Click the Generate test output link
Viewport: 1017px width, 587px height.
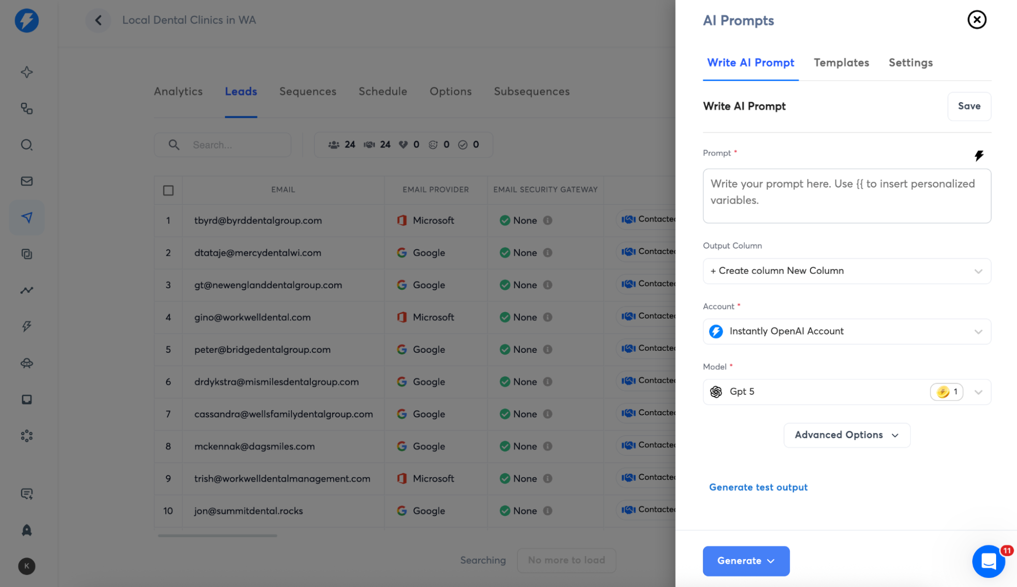point(758,487)
